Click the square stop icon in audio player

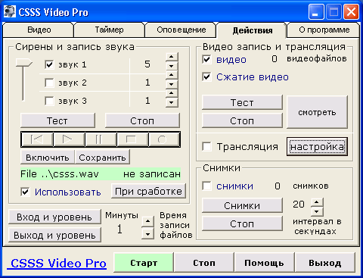132,139
